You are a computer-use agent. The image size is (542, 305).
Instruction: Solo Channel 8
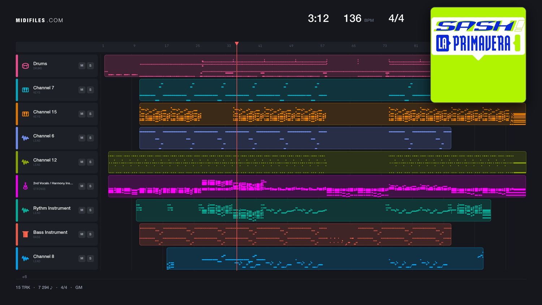90,258
